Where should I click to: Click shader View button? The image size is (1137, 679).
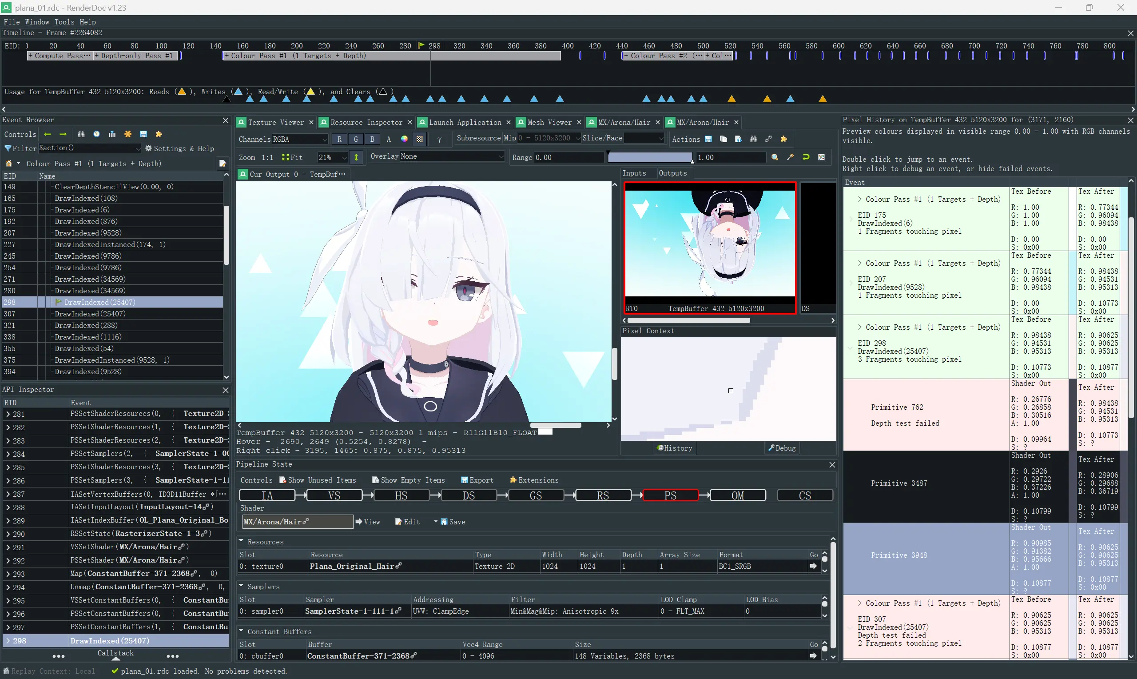coord(368,522)
